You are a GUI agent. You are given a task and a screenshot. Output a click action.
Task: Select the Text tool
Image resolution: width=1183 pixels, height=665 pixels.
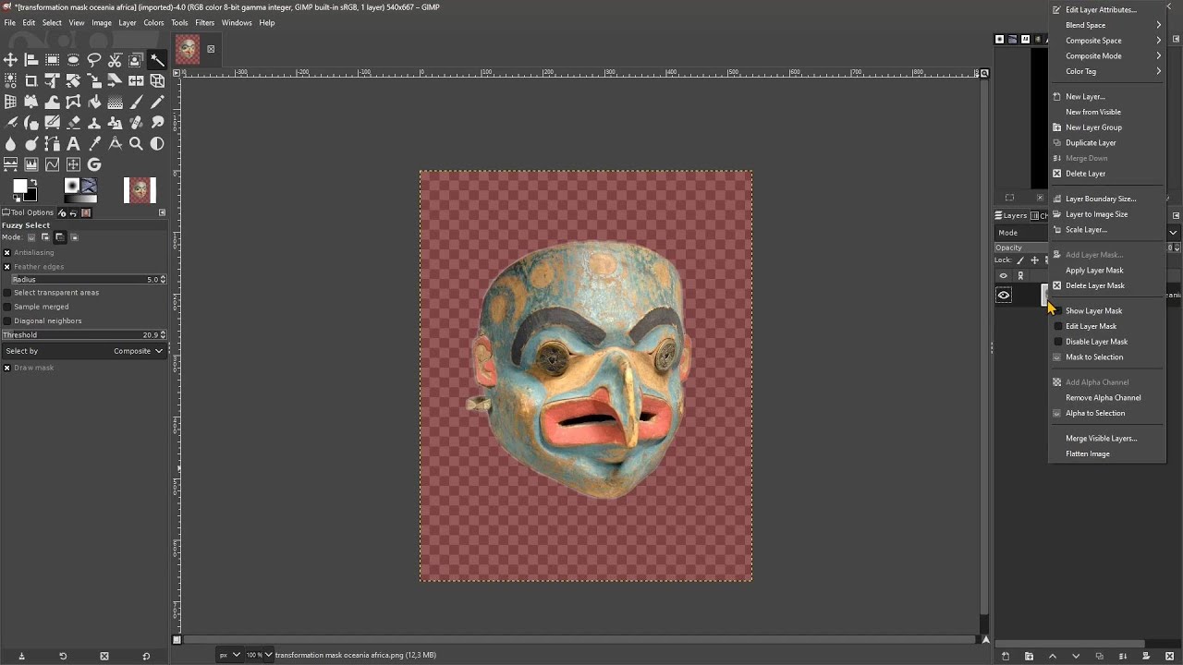[73, 143]
